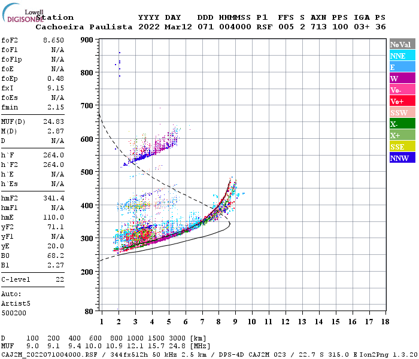The width and height of the screenshot is (419, 359).
Task: Click the 713 AXN value
Action: point(318,27)
